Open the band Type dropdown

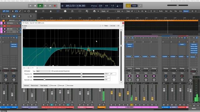(x=43, y=71)
